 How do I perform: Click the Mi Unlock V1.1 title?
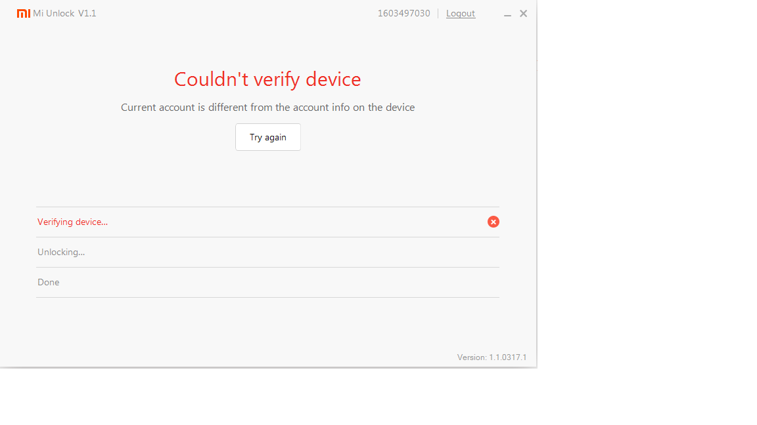click(64, 14)
